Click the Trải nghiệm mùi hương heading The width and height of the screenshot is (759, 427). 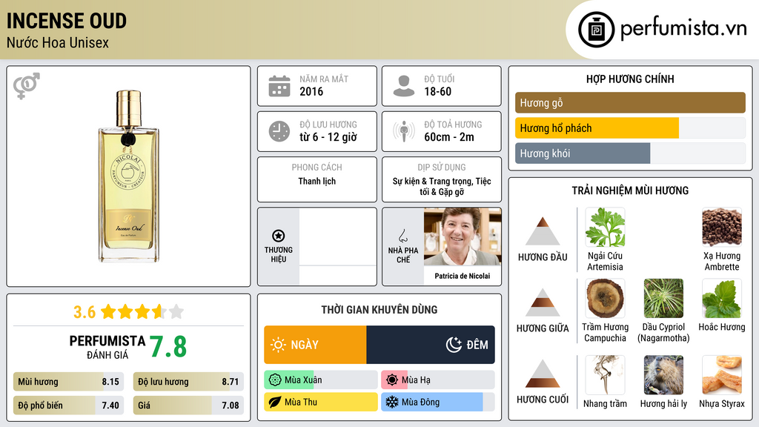point(630,191)
